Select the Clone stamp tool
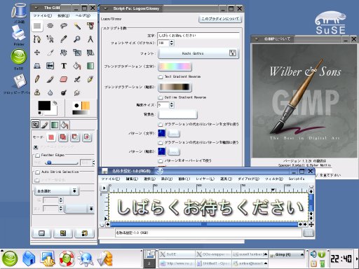Viewport: 359px width, 269px height. point(37,92)
